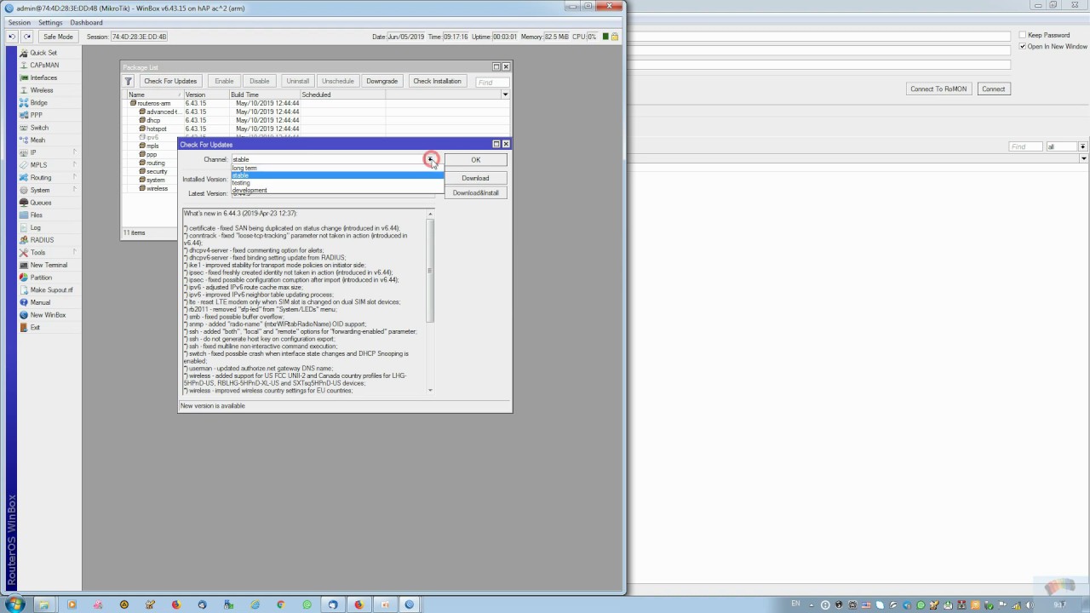Screen dimensions: 1090x613
Task: Choose 'stable' channel option in the list
Action: (x=337, y=175)
